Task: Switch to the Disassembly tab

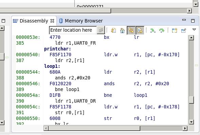Action: tap(34, 21)
